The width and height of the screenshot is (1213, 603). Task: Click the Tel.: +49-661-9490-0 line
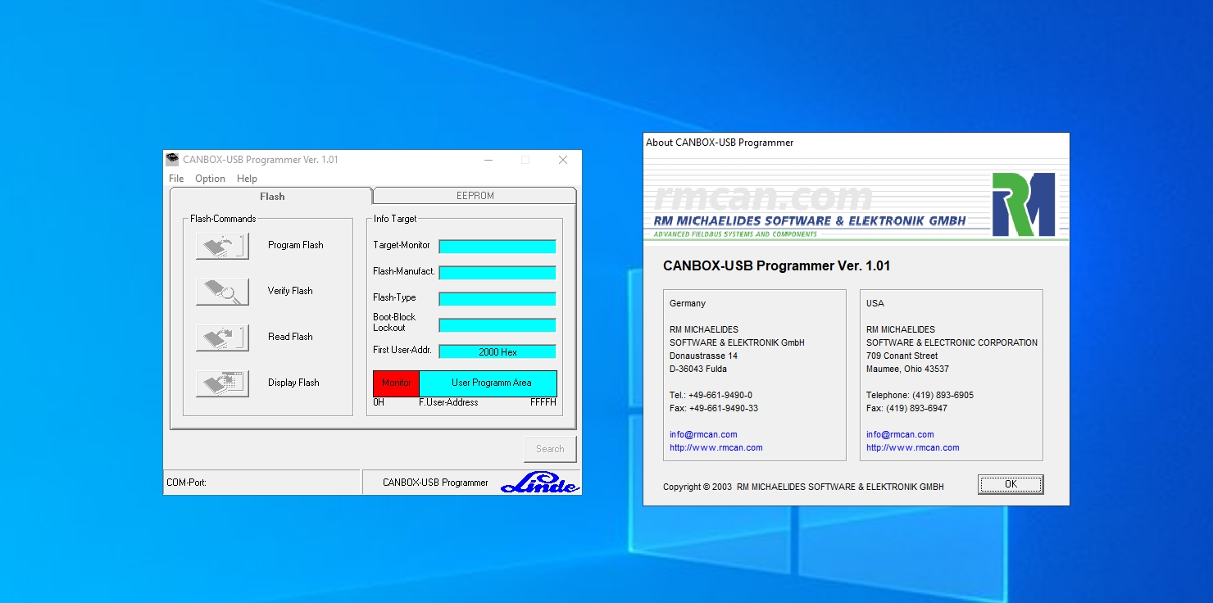[711, 395]
